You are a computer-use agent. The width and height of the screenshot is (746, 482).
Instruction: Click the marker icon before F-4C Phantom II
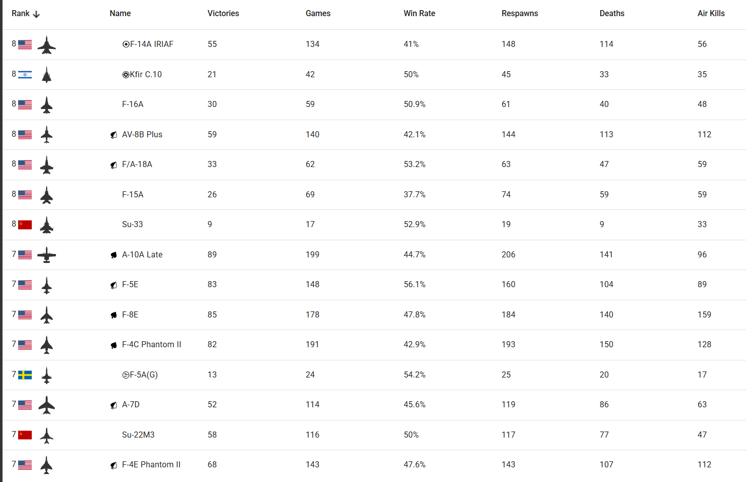tap(114, 345)
